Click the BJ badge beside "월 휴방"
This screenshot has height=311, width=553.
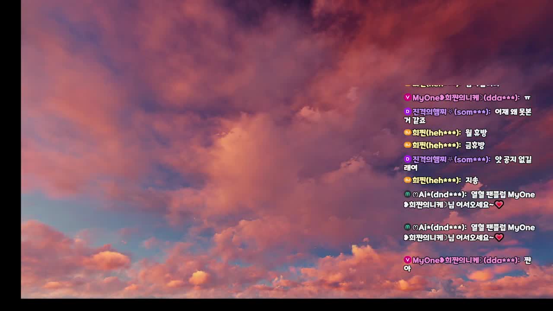click(x=407, y=133)
